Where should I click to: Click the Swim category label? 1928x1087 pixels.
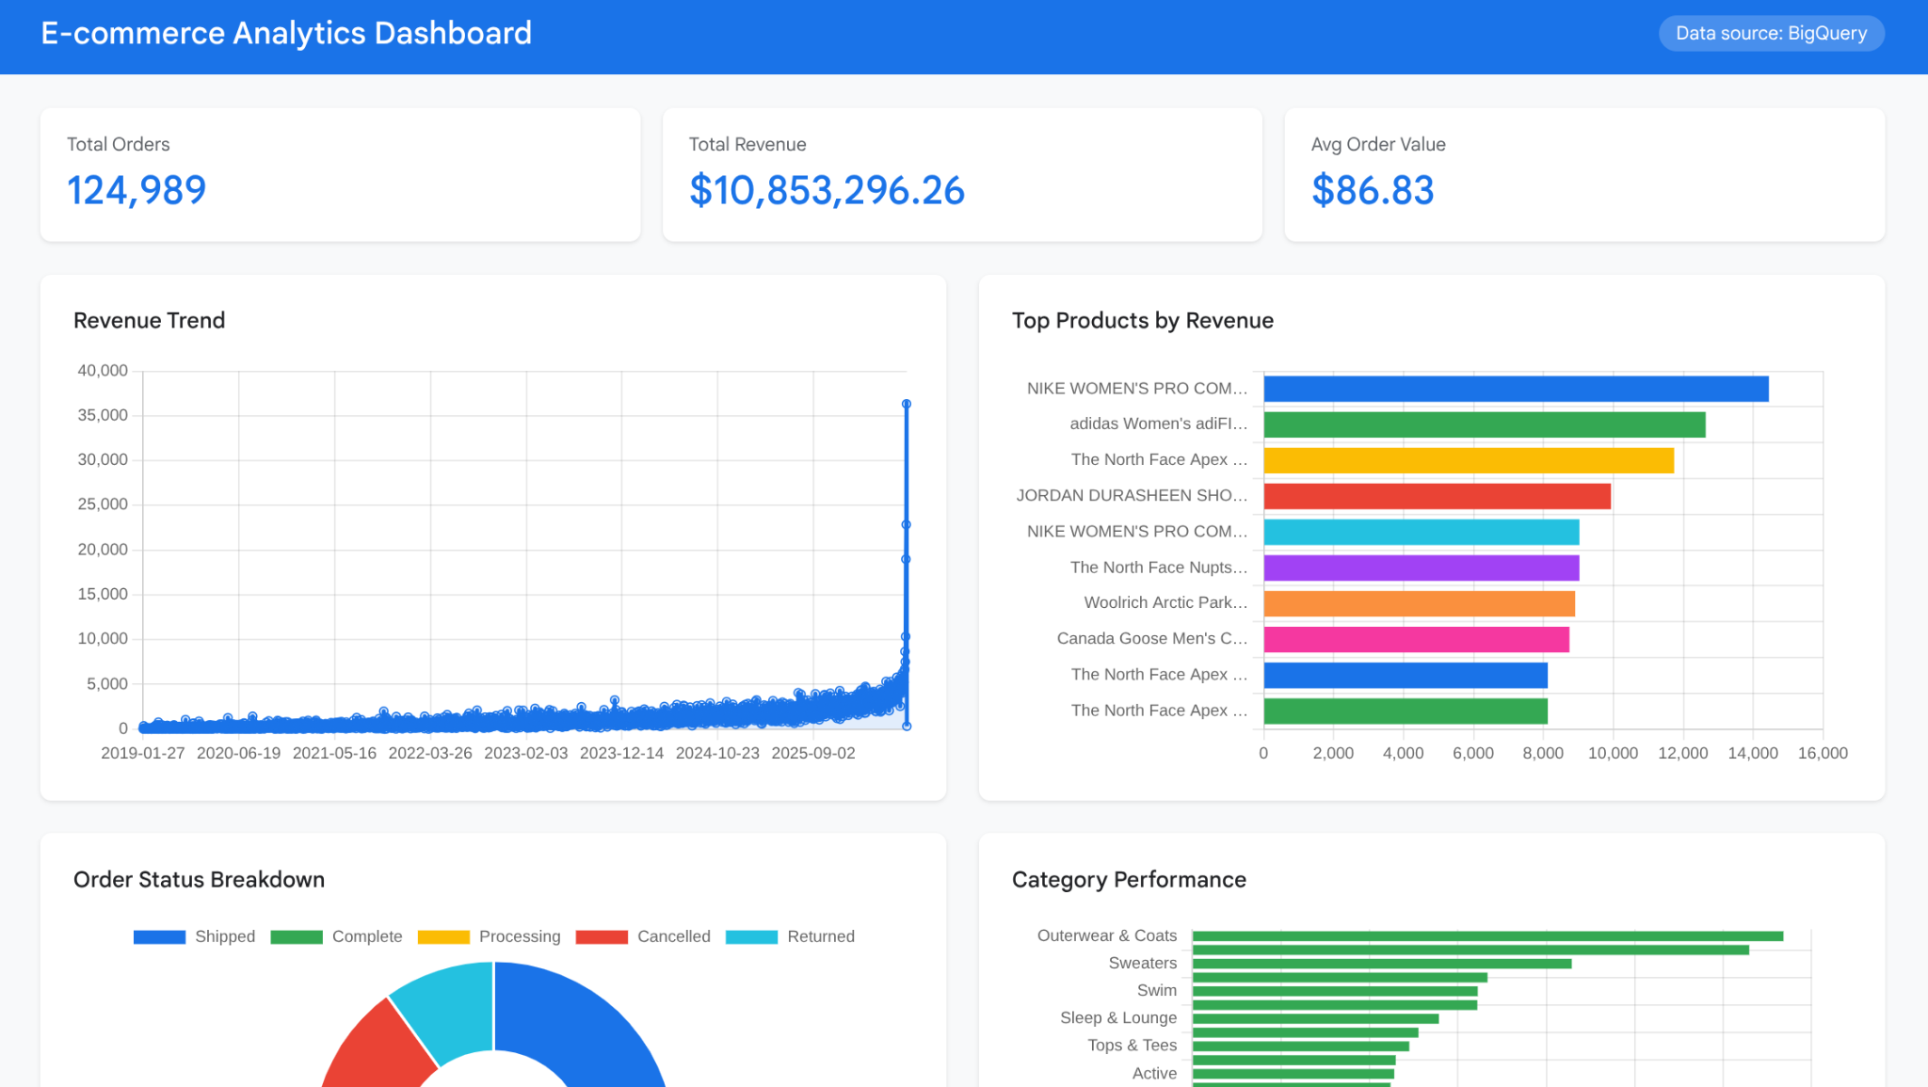point(1157,990)
